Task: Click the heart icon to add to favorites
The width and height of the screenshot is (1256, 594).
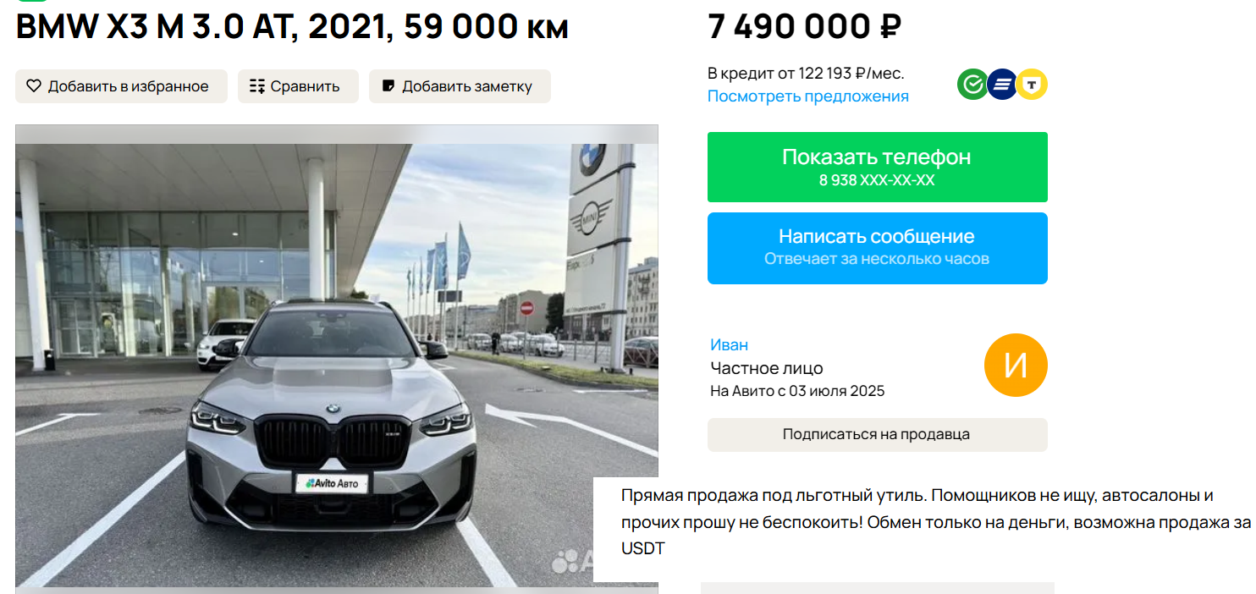Action: pos(34,86)
